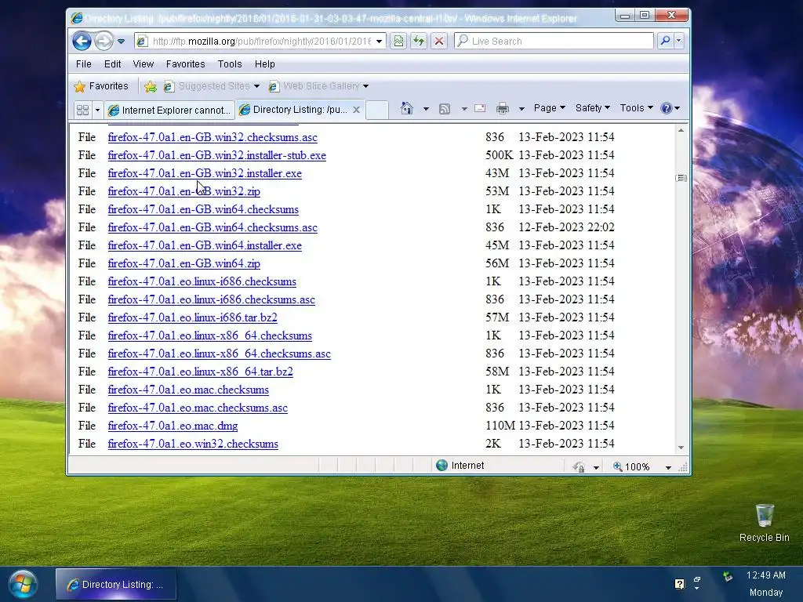803x602 pixels.
Task: Open firefox-47.0a1.eo.mac.dmg link
Action: tap(173, 426)
